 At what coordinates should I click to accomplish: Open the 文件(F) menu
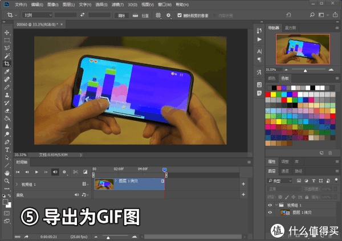tap(21, 5)
